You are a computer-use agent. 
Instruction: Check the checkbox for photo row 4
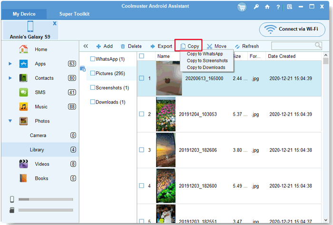pos(141,186)
